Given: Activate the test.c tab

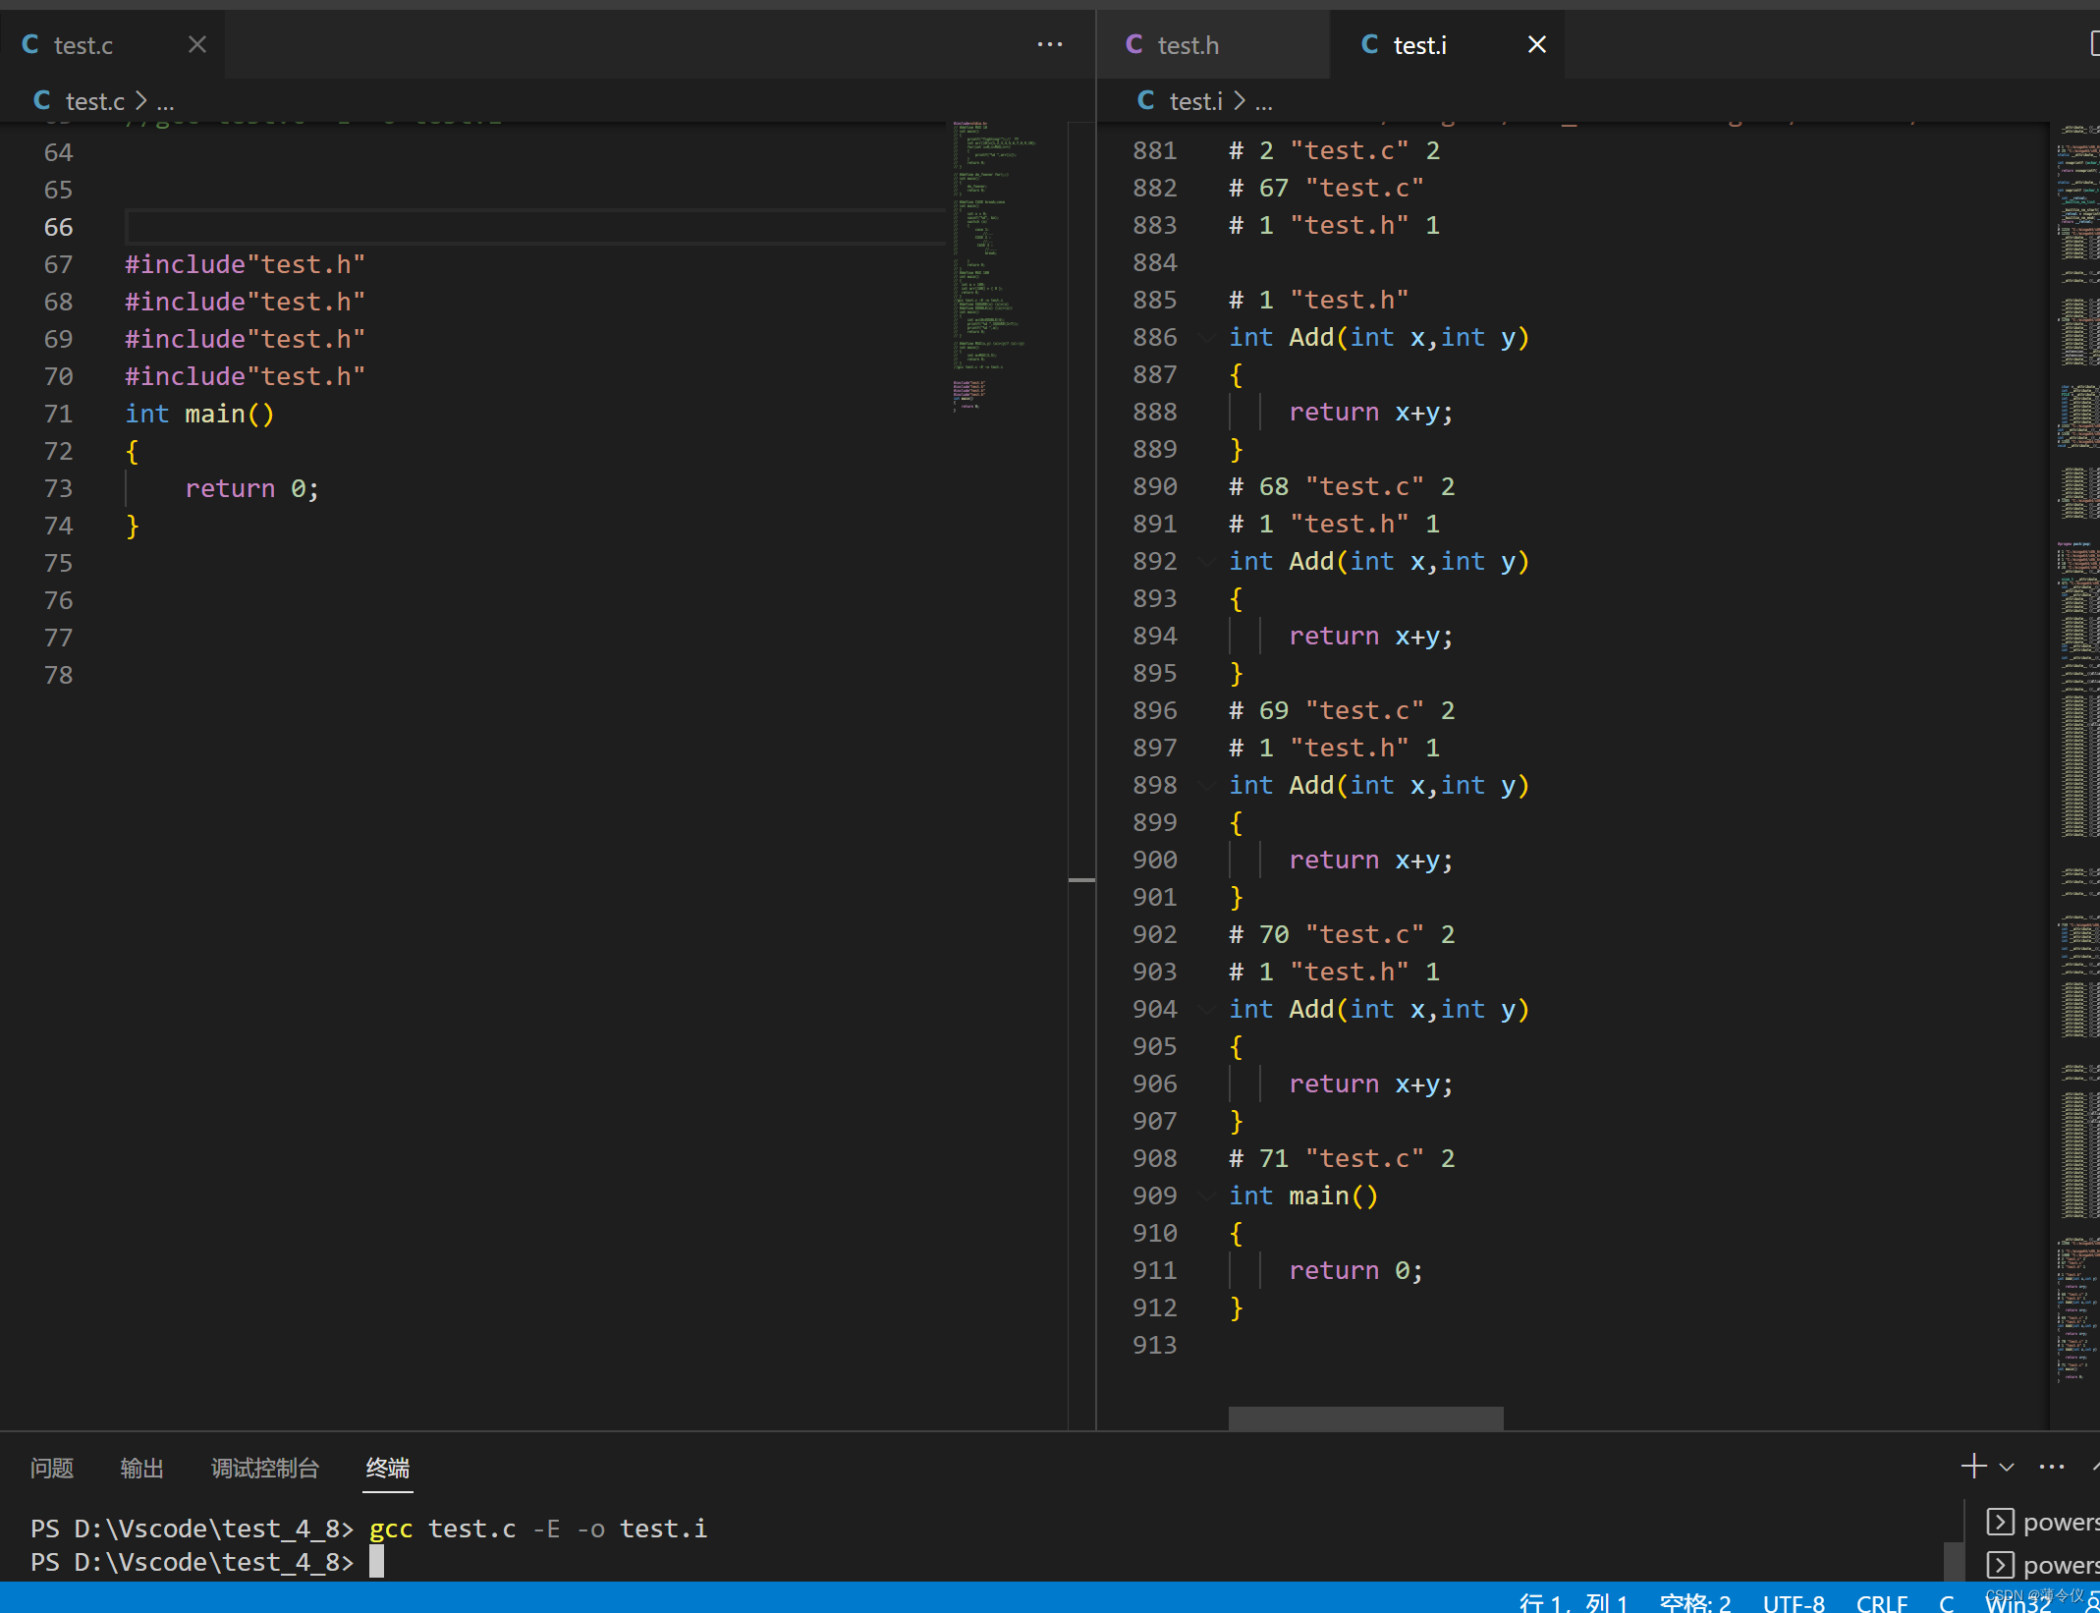Looking at the screenshot, I should [x=112, y=45].
